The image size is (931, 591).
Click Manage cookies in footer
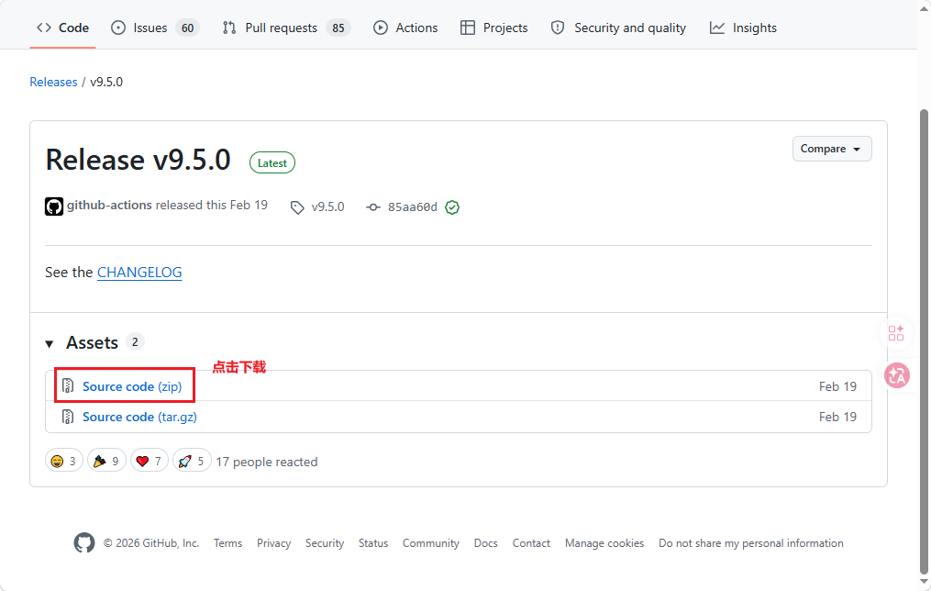604,543
